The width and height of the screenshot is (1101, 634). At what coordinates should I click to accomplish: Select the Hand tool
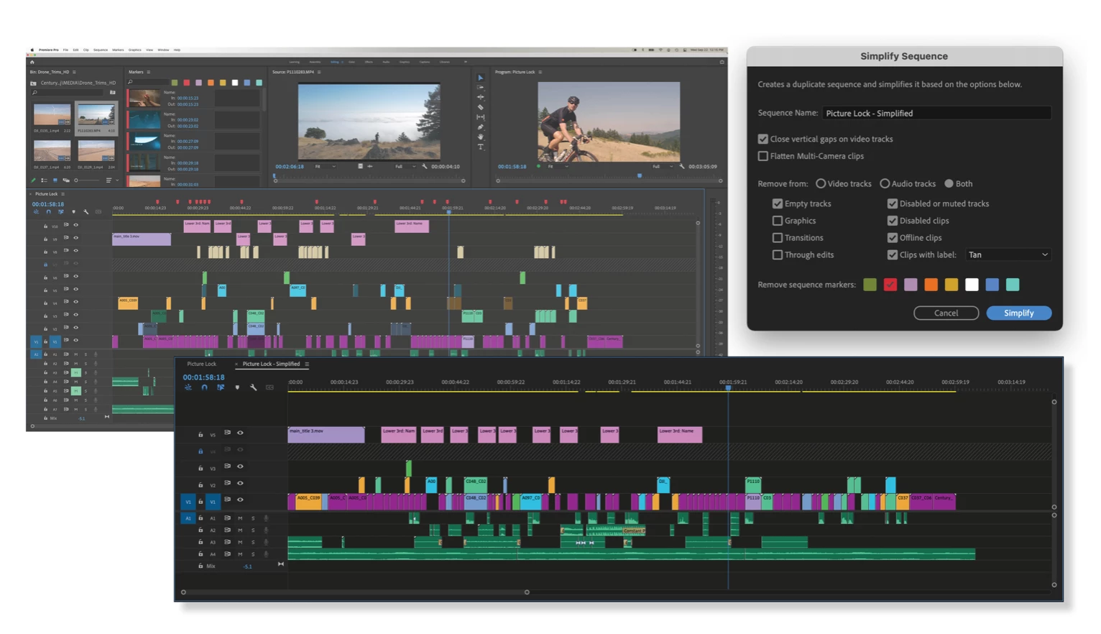(481, 137)
